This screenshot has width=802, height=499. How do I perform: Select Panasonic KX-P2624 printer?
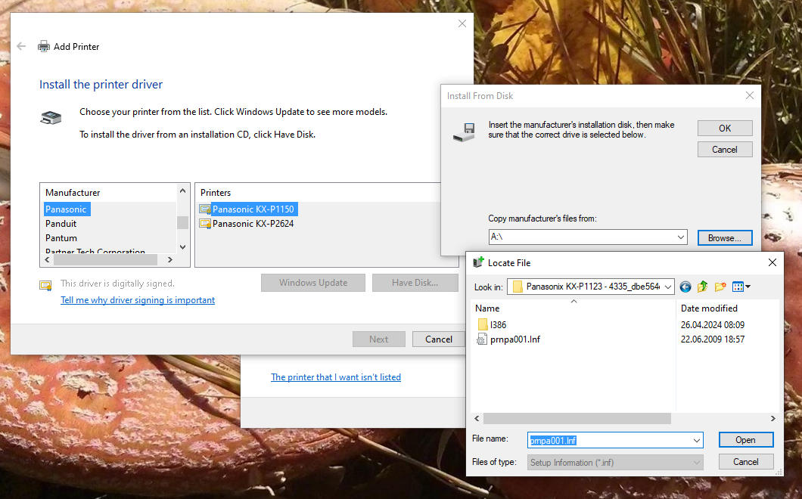[x=247, y=224]
